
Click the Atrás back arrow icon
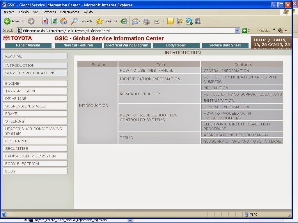7,21
